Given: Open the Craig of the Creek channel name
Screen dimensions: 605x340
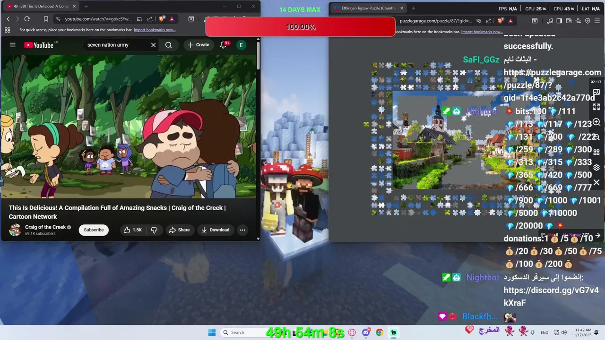Looking at the screenshot, I should 45,227.
